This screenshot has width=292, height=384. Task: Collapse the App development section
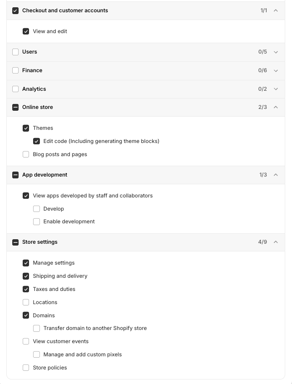point(276,175)
